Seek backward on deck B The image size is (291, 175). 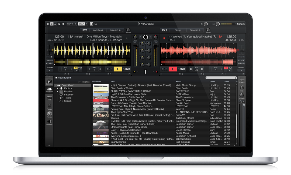pyautogui.click(x=191, y=69)
